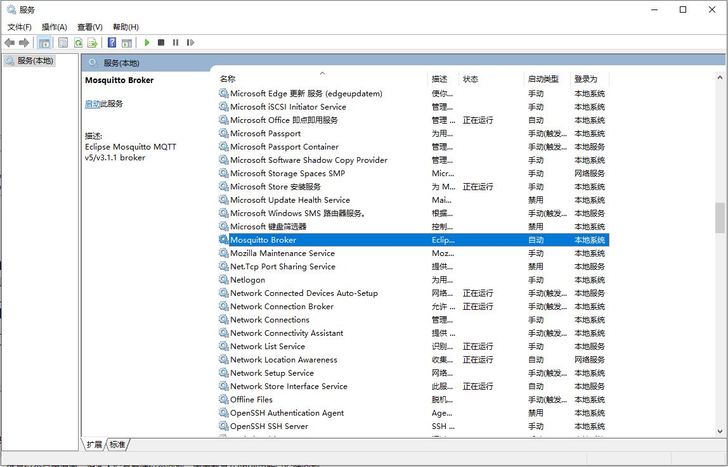This screenshot has height=467, width=728.
Task: Select Network Connected Devices Auto-Setup
Action: point(413,293)
